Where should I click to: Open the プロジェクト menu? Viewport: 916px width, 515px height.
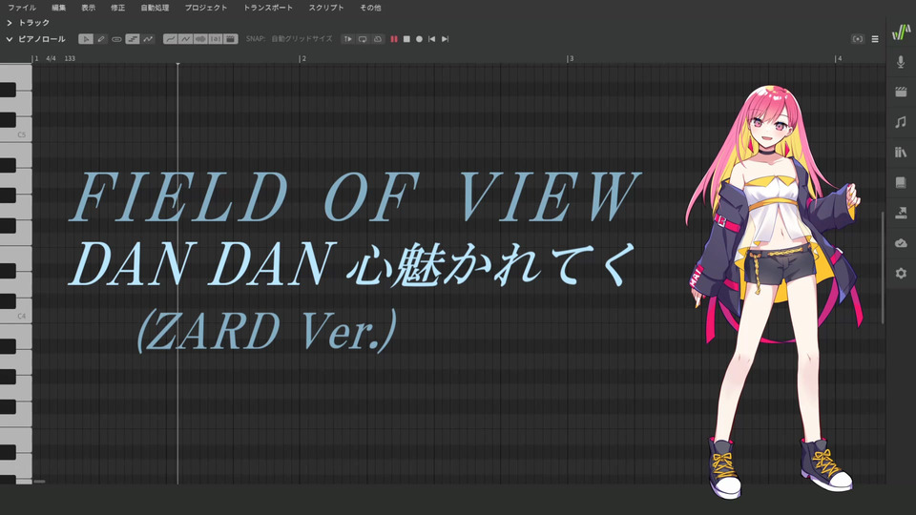206,8
